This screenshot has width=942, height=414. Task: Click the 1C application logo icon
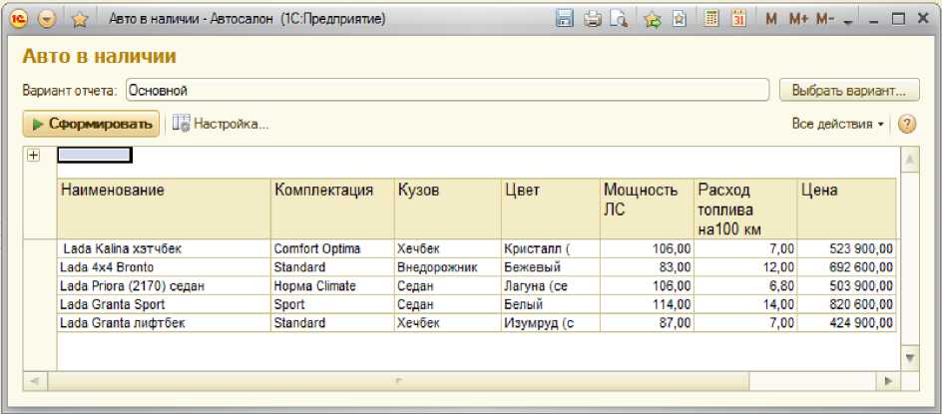point(19,19)
